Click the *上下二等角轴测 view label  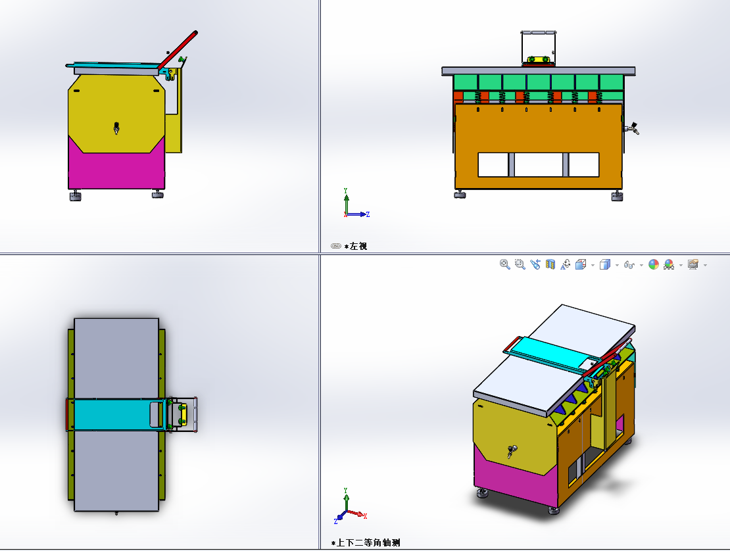pos(366,542)
